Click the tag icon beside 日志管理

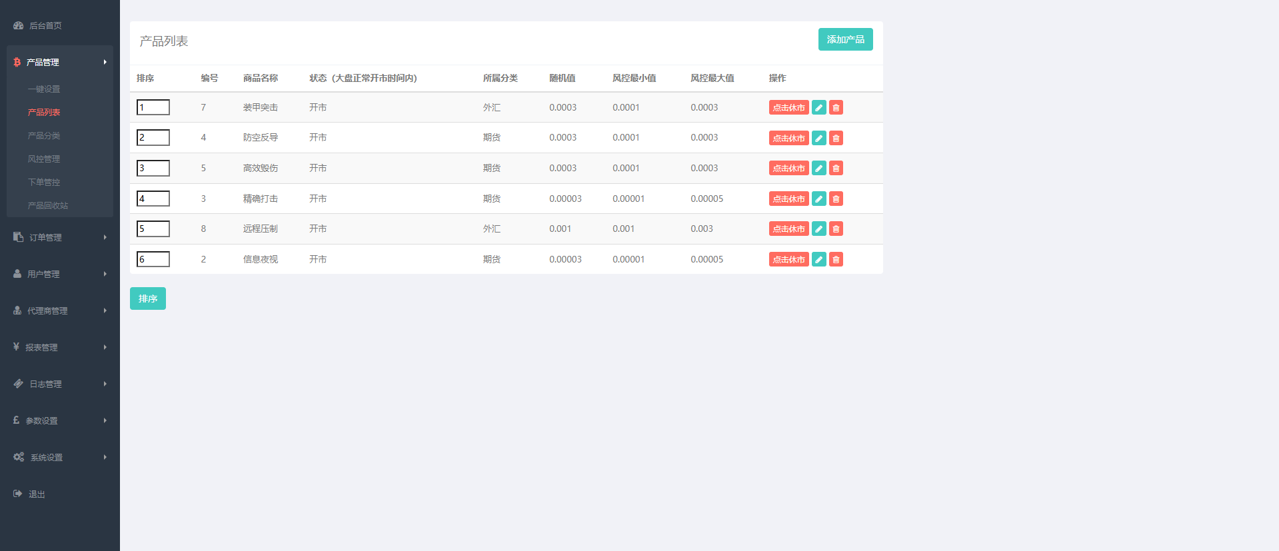[x=18, y=383]
